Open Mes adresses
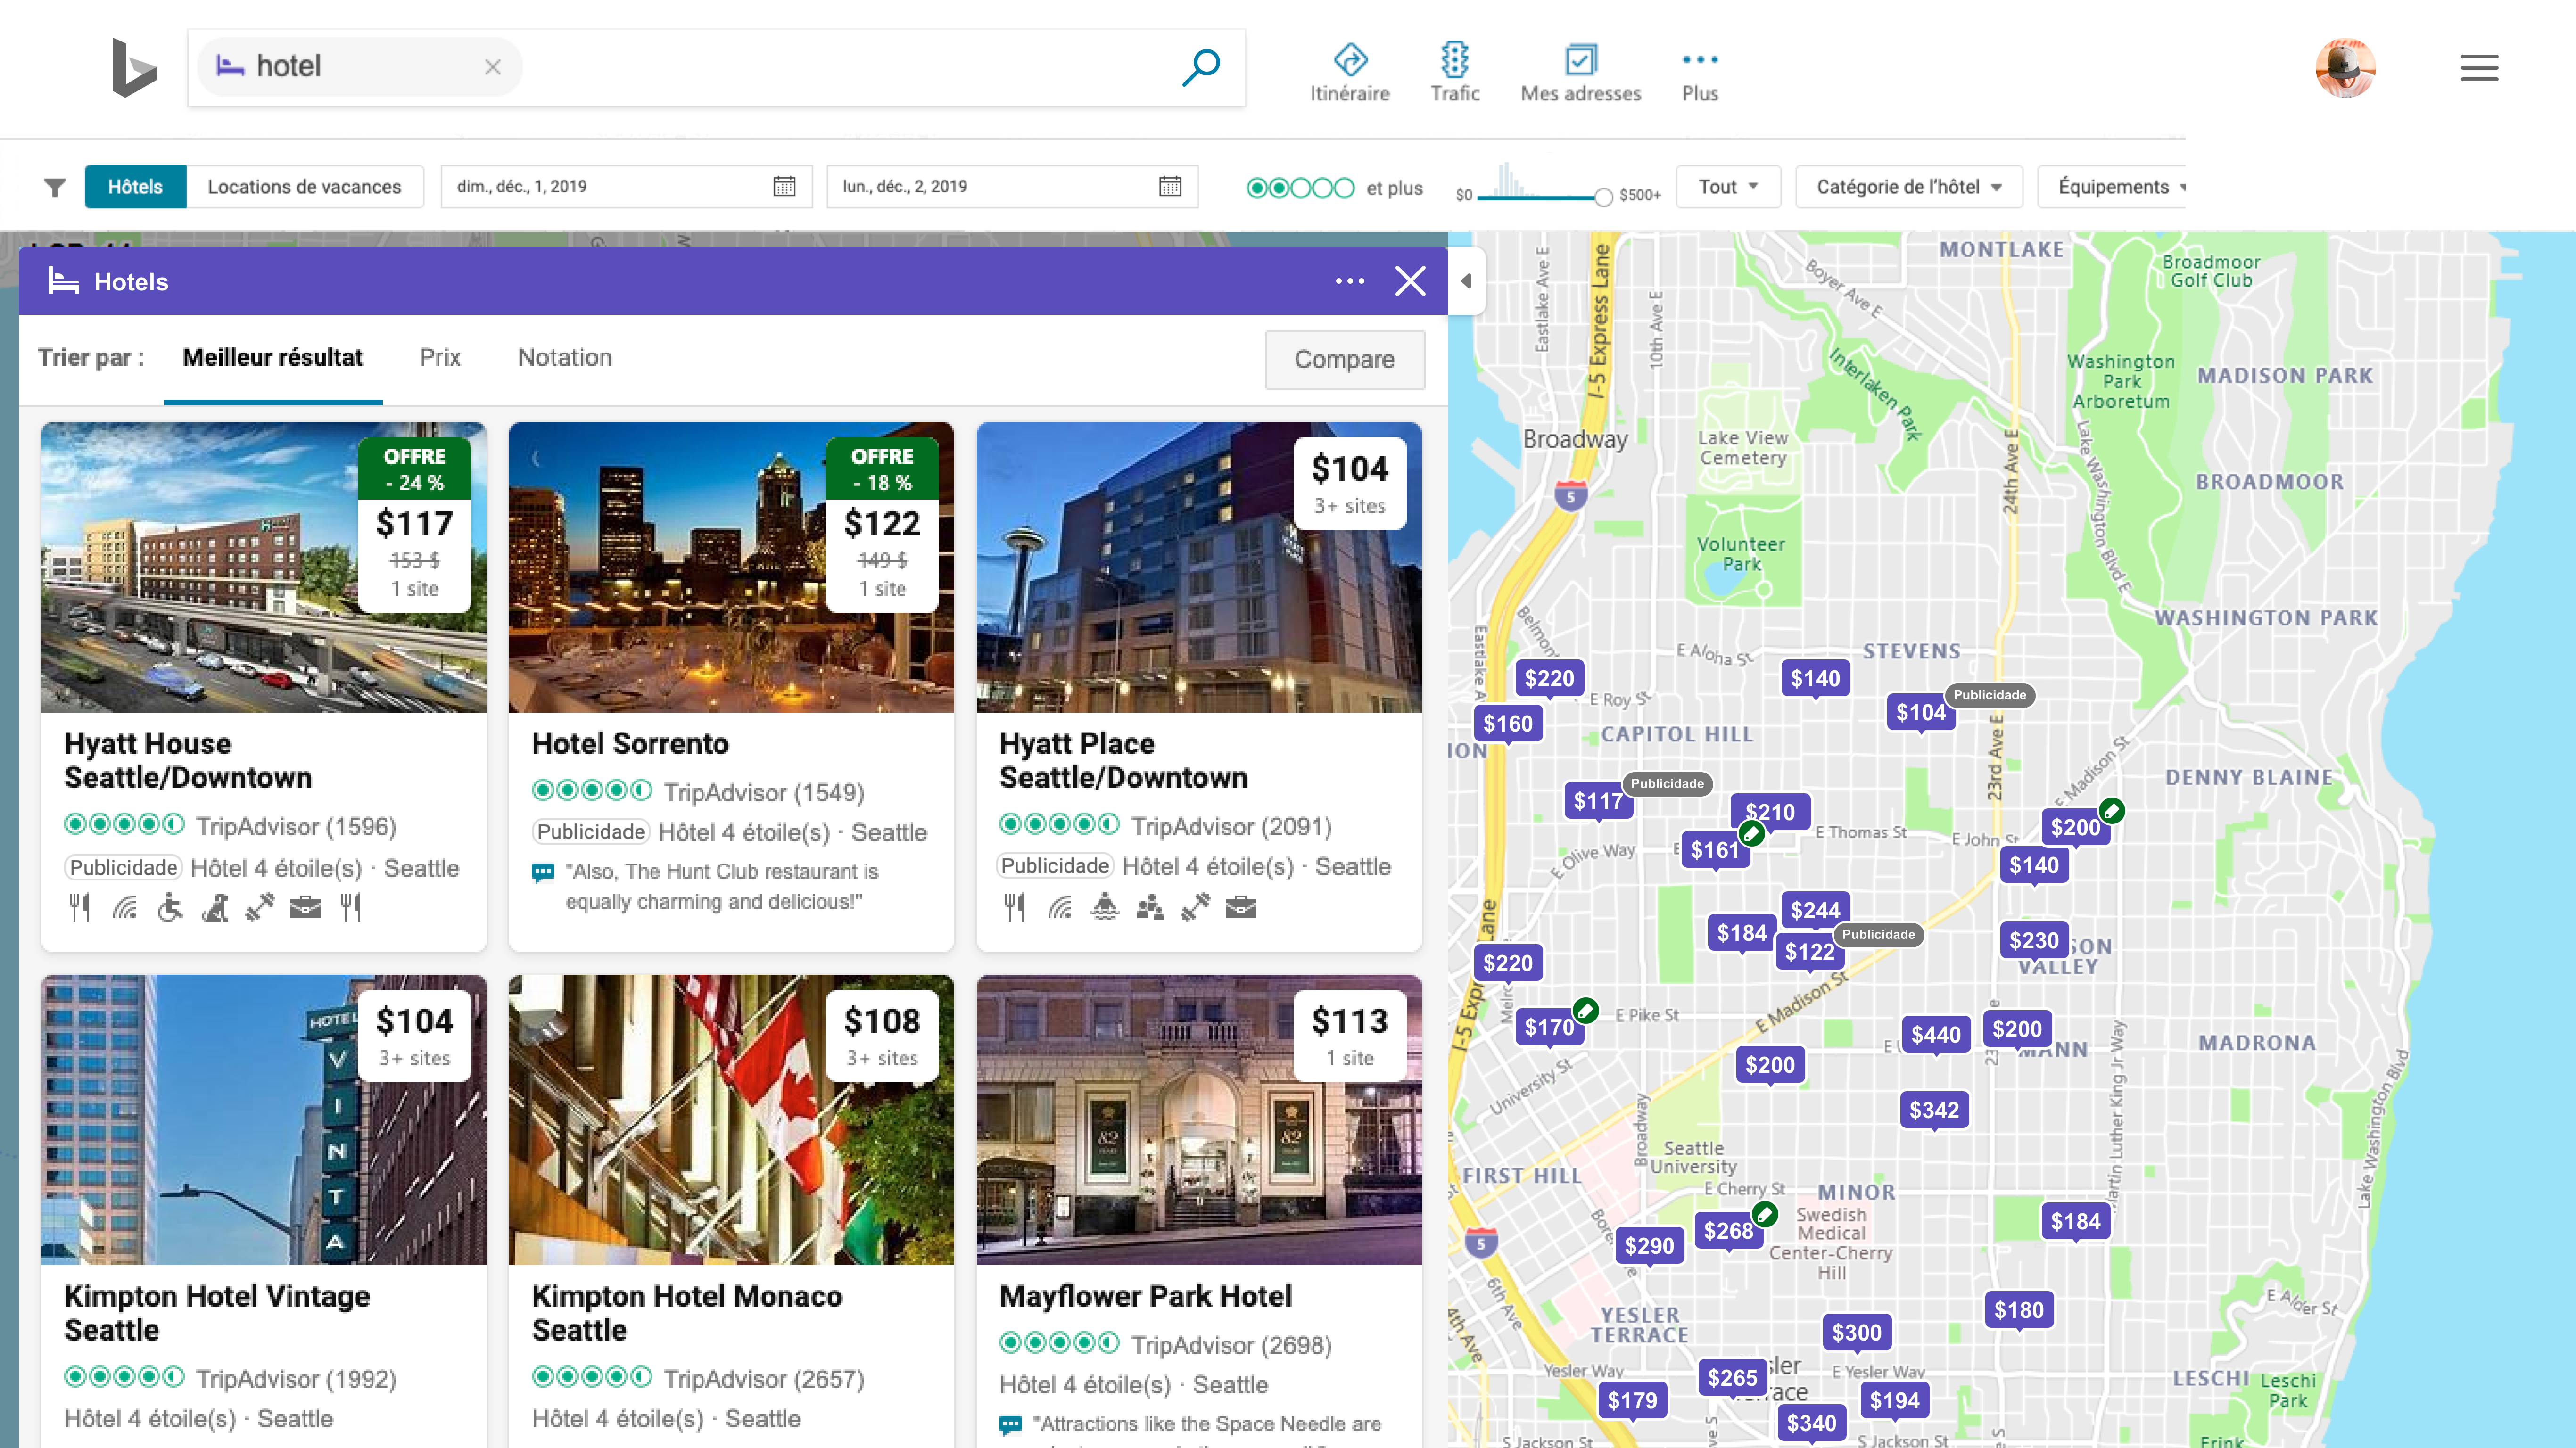Image resolution: width=2576 pixels, height=1448 pixels. click(x=1580, y=72)
